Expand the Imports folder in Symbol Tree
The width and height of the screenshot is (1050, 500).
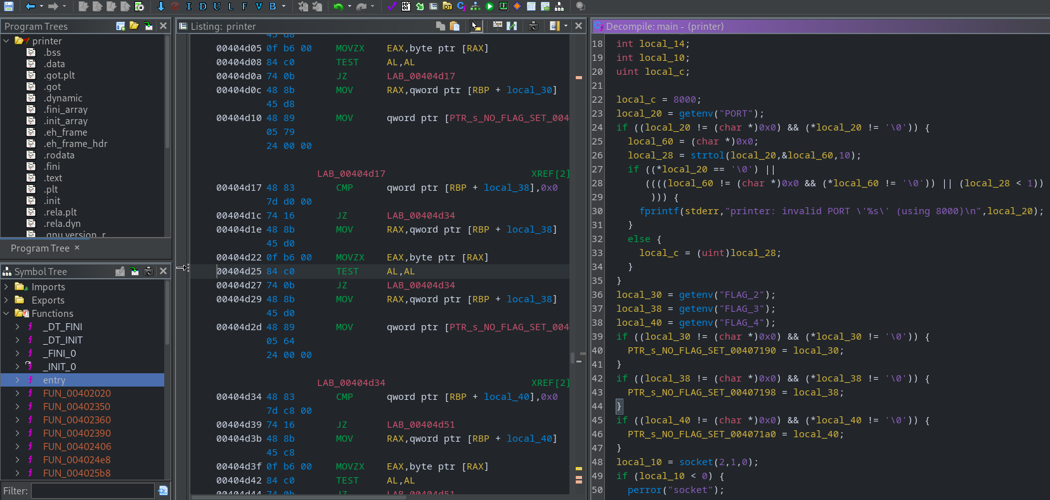click(6, 287)
